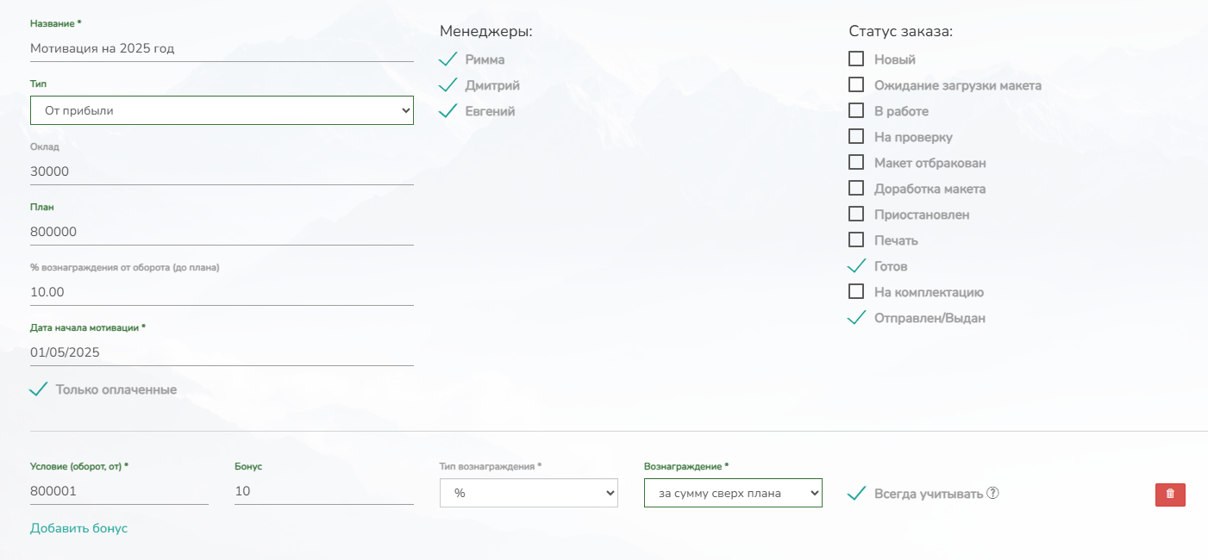Open Вознаграждение dropdown за сумму сверх плана

(733, 494)
